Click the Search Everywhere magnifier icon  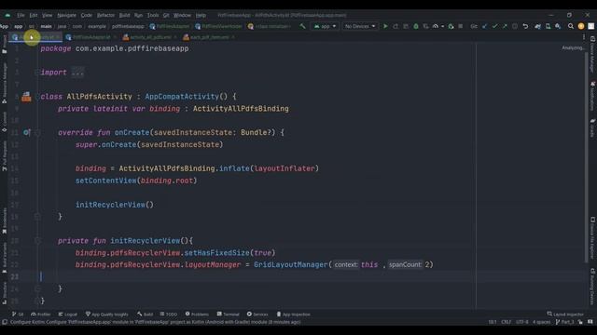tap(571, 26)
